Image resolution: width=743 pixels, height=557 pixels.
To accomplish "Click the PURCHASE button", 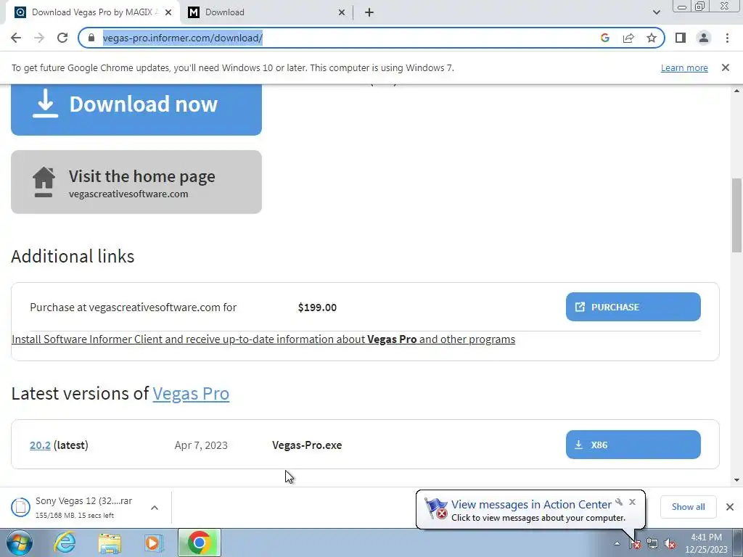I will 633,307.
